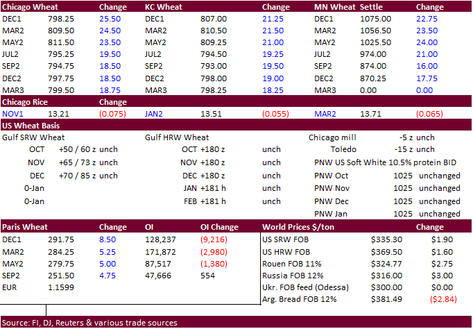Click the Gulf HRW Wheat label
473x329 pixels.
point(177,137)
